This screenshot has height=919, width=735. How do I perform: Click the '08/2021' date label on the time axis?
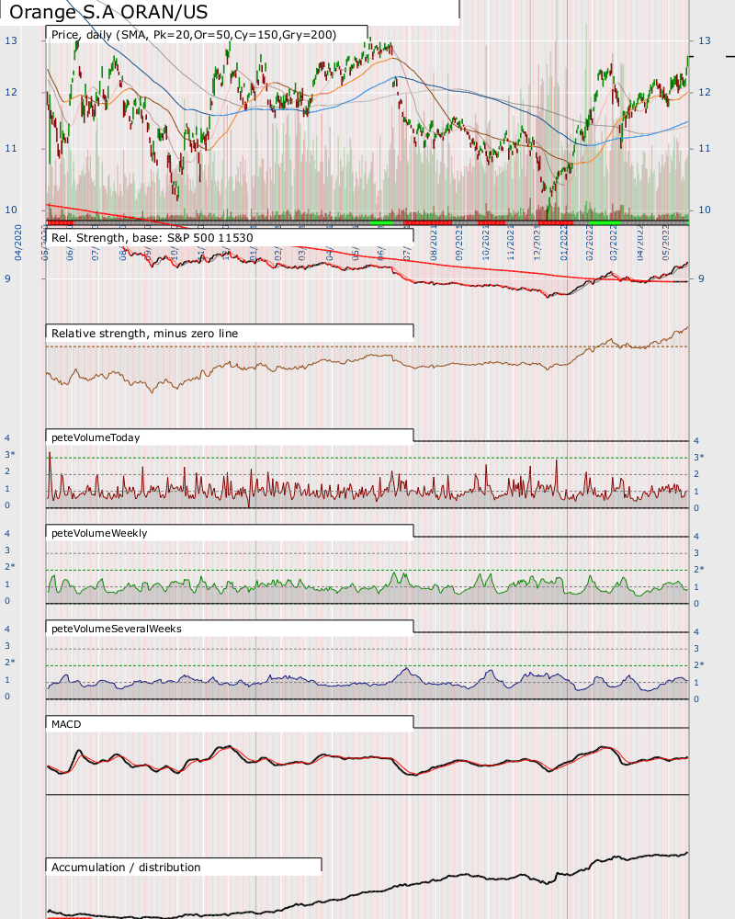coord(435,243)
